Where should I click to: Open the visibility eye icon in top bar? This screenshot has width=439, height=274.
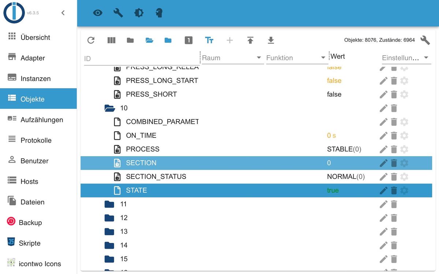(x=98, y=13)
